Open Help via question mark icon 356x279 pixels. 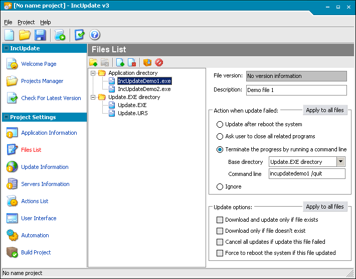(95, 35)
